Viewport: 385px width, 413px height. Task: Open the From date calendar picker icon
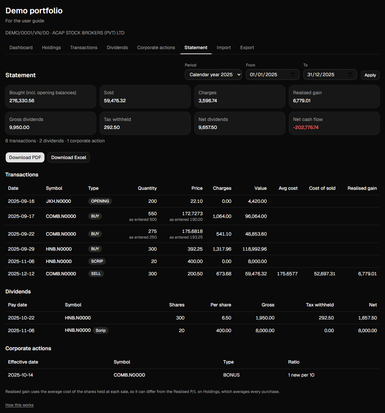tap(293, 75)
